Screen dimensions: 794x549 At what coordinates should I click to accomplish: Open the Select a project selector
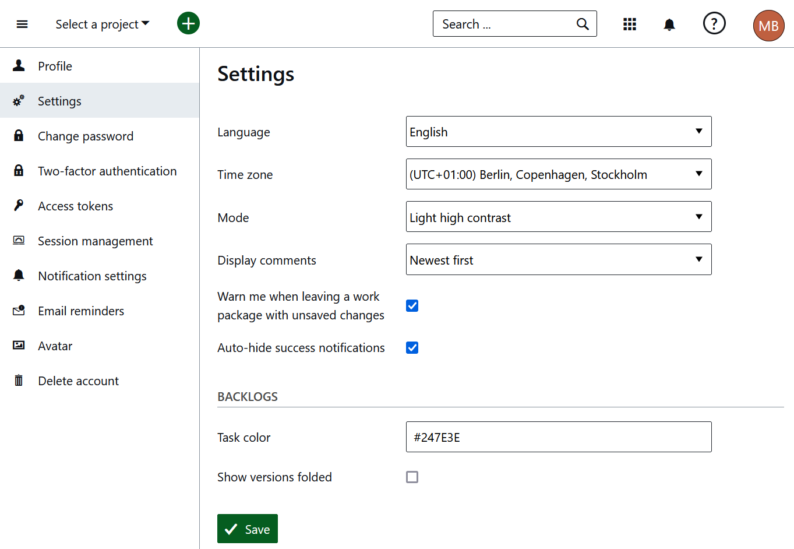[x=103, y=24]
